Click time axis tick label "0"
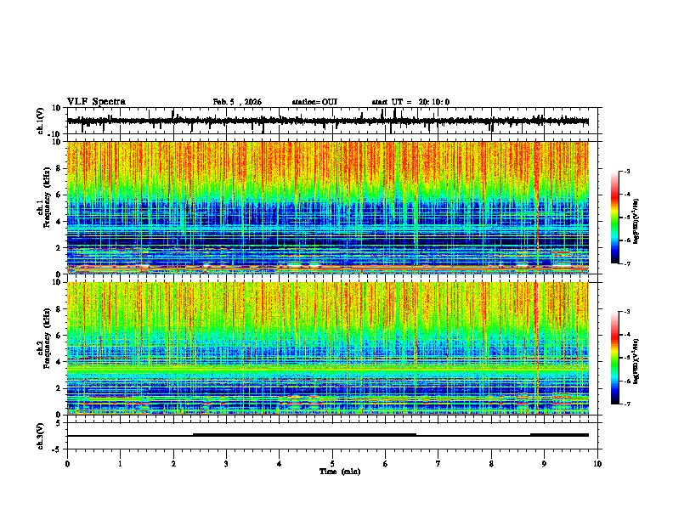Viewport: 673px width, 520px height. point(67,464)
